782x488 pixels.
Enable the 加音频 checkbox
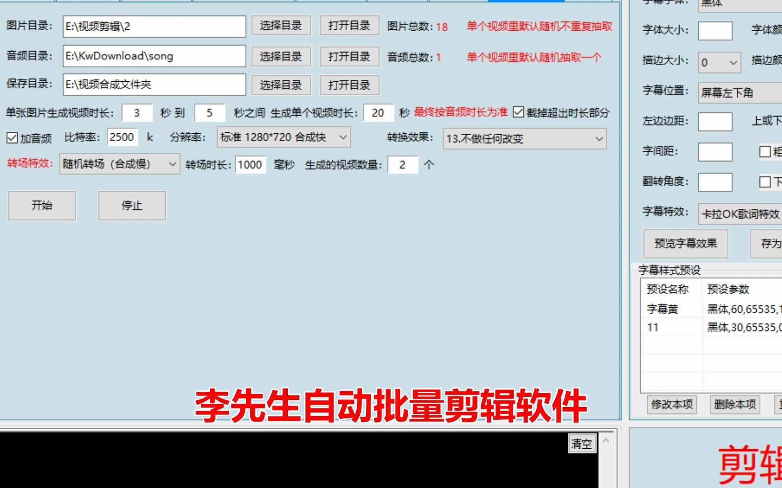point(12,137)
